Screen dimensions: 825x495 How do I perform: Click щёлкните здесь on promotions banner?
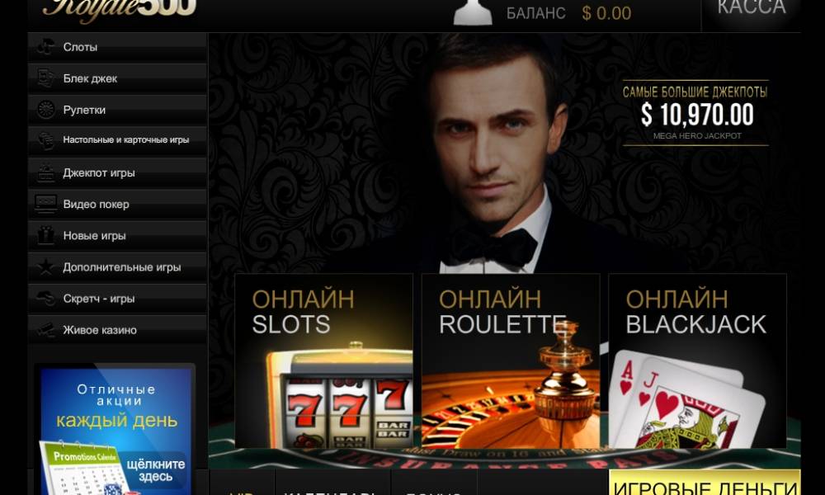[x=156, y=469]
